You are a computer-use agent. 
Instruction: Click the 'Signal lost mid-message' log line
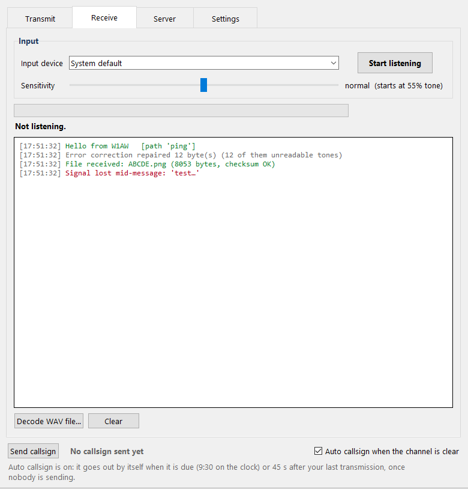(109, 173)
